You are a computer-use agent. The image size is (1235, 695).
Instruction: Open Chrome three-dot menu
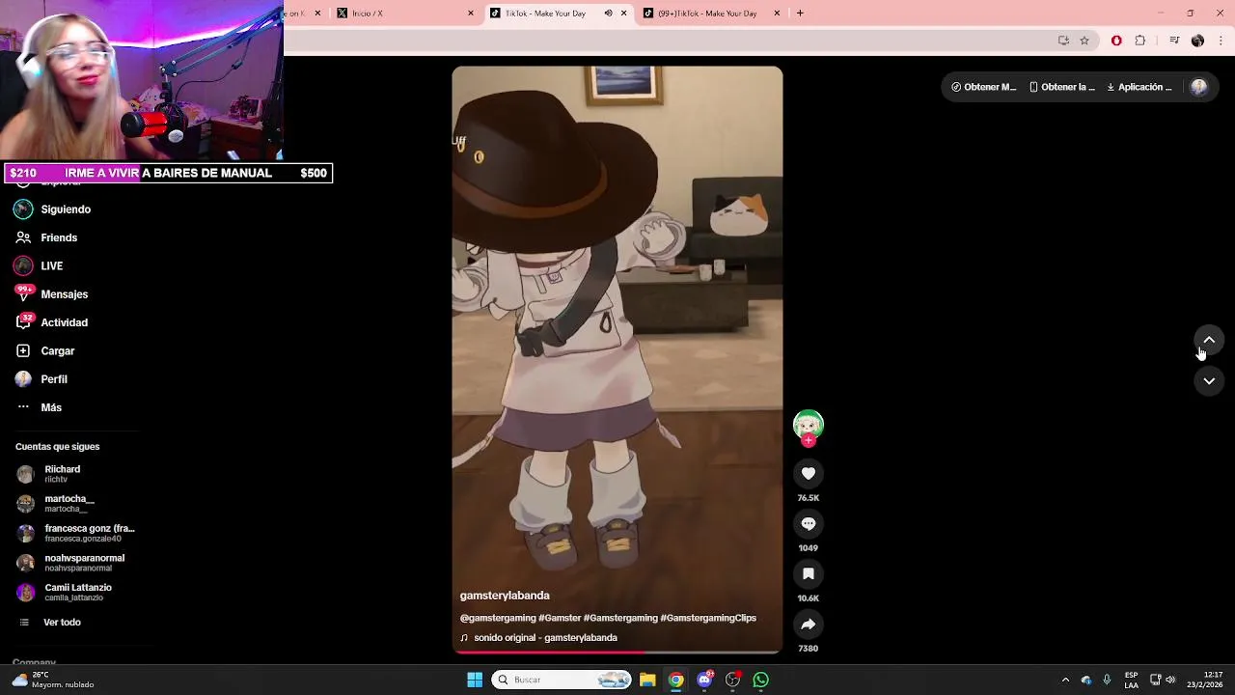(x=1221, y=41)
